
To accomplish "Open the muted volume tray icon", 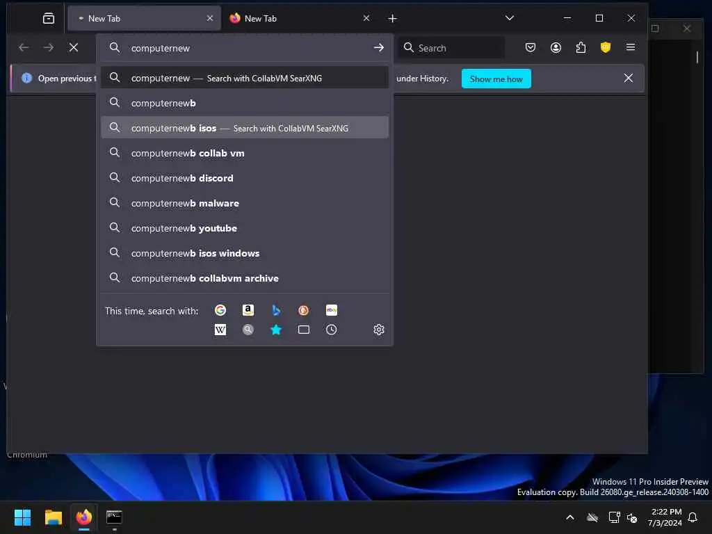I will pyautogui.click(x=632, y=517).
